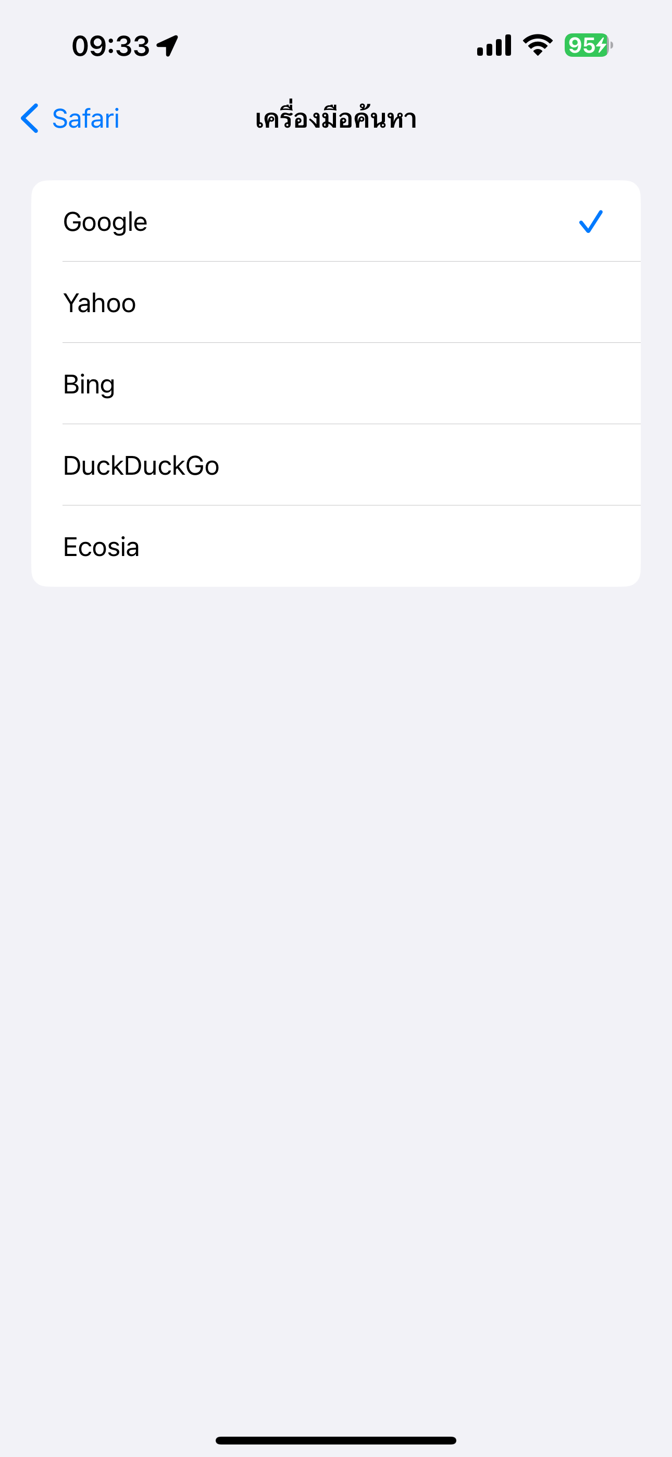The image size is (672, 1457).
Task: Click the empty gray area below the list
Action: pos(336,905)
